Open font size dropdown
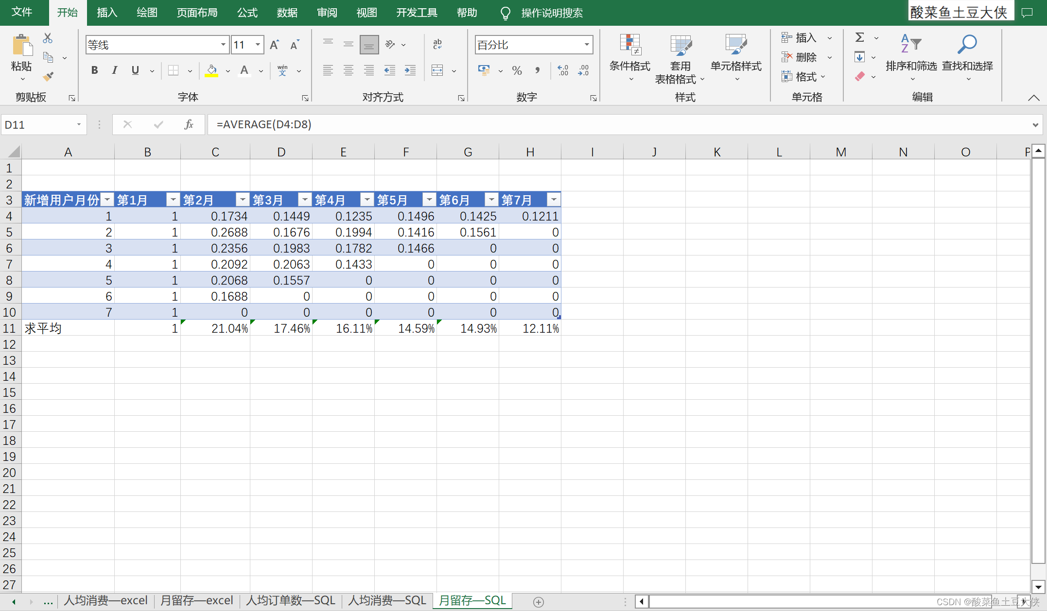The image size is (1047, 611). pyautogui.click(x=258, y=45)
